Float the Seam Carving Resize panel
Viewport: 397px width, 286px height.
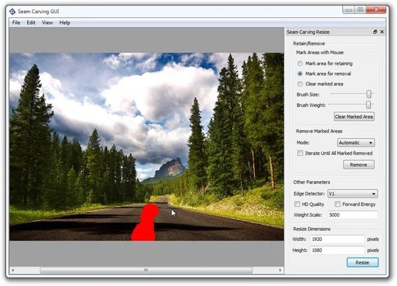click(375, 32)
